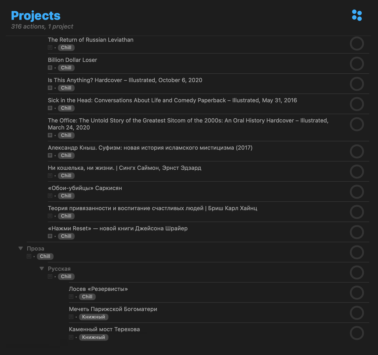
Task: Check off Александр Кныш. Суфизм
Action: pyautogui.click(x=357, y=151)
